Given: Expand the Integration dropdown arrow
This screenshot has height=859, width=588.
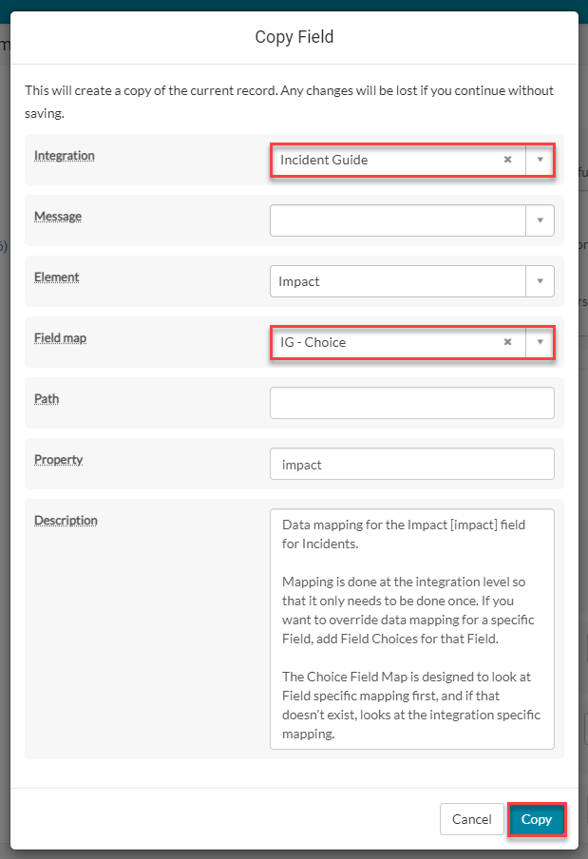Looking at the screenshot, I should pos(540,160).
